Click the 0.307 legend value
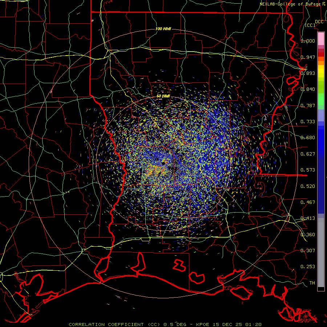 [308, 251]
